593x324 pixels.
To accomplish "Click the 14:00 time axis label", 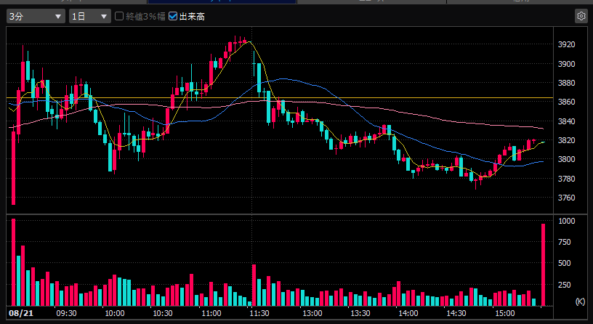I will point(408,313).
